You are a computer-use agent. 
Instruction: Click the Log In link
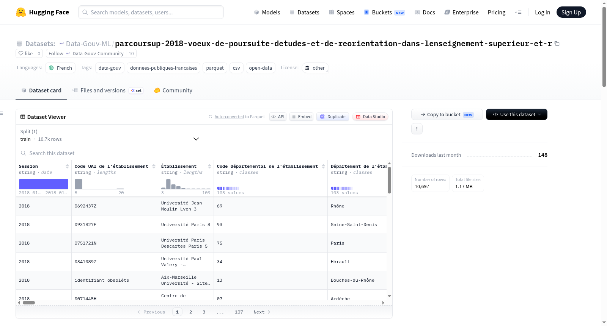543,12
